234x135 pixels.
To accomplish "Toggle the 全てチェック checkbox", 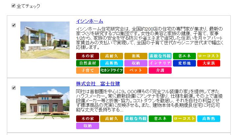I will [x=13, y=6].
